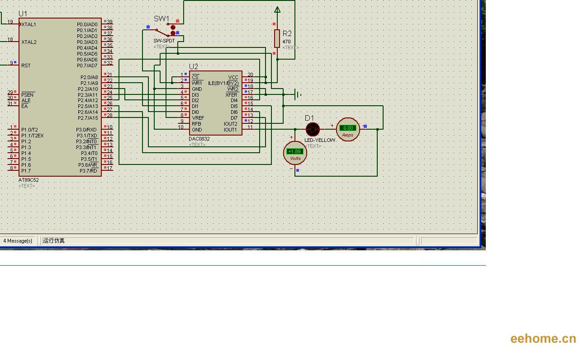Click the IOUT1 pin label
Viewport: 579px width, 347px height.
(231, 130)
